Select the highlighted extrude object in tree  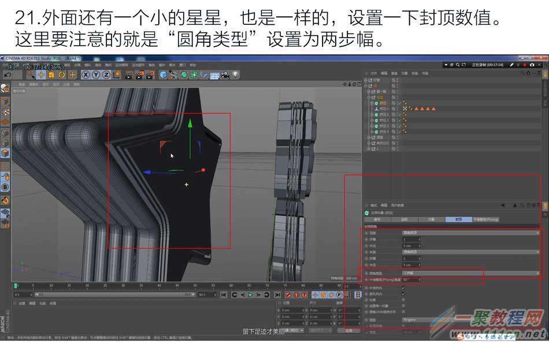[x=383, y=103]
